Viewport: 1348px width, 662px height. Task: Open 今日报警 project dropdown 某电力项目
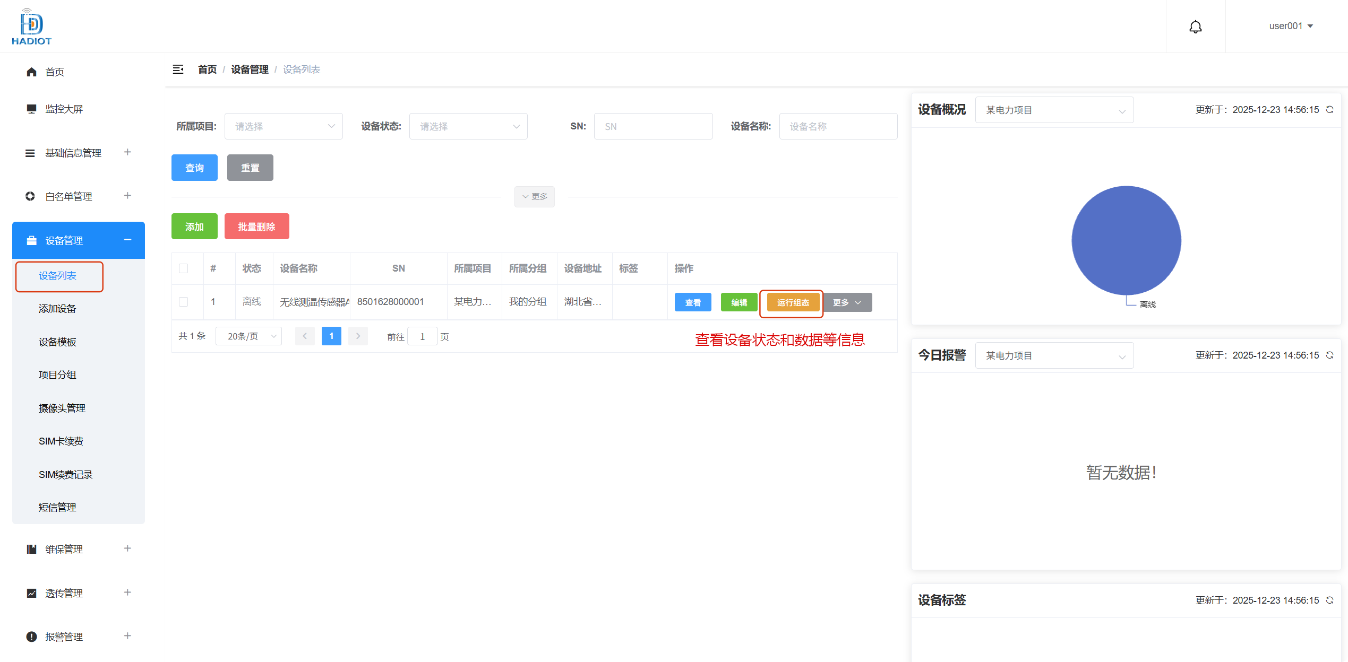coord(1054,355)
